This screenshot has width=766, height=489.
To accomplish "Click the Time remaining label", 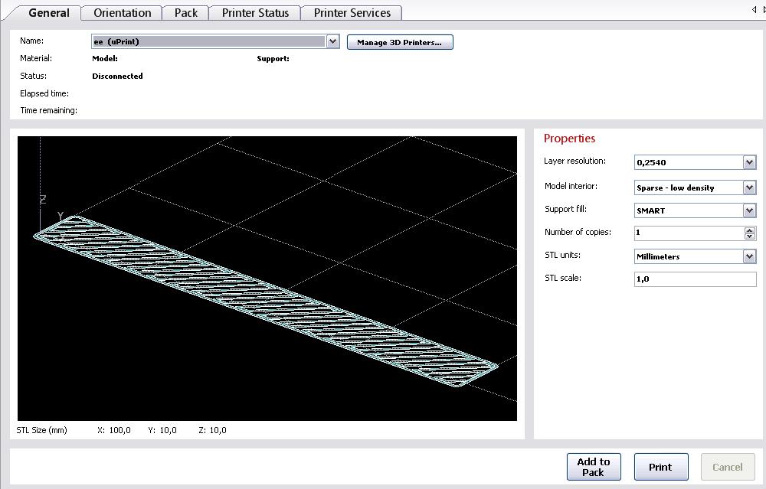I will (48, 110).
